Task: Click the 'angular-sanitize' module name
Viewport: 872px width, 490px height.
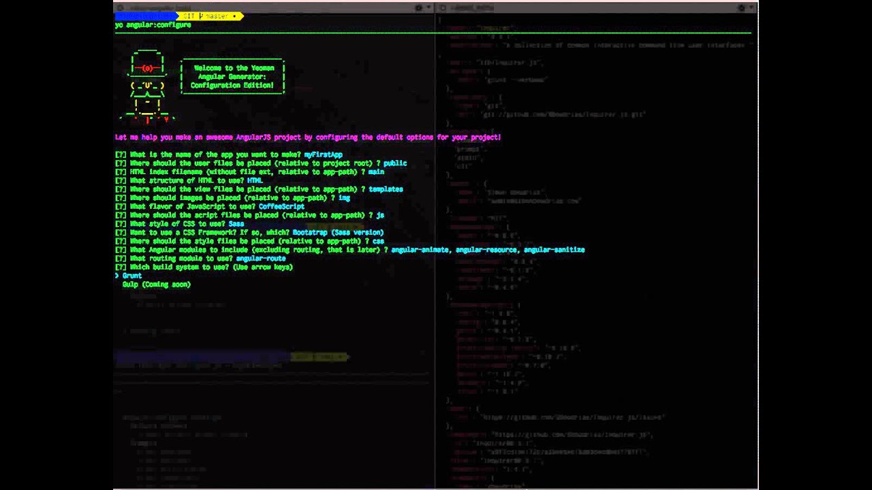Action: 555,250
